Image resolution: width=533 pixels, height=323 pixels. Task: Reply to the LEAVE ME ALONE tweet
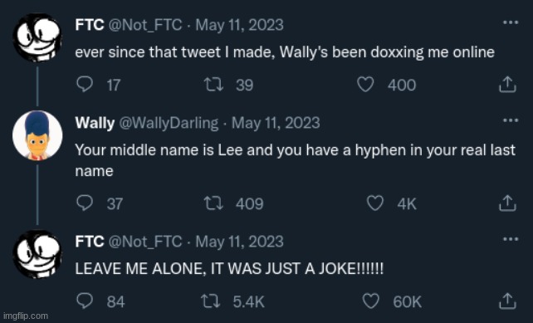(85, 301)
